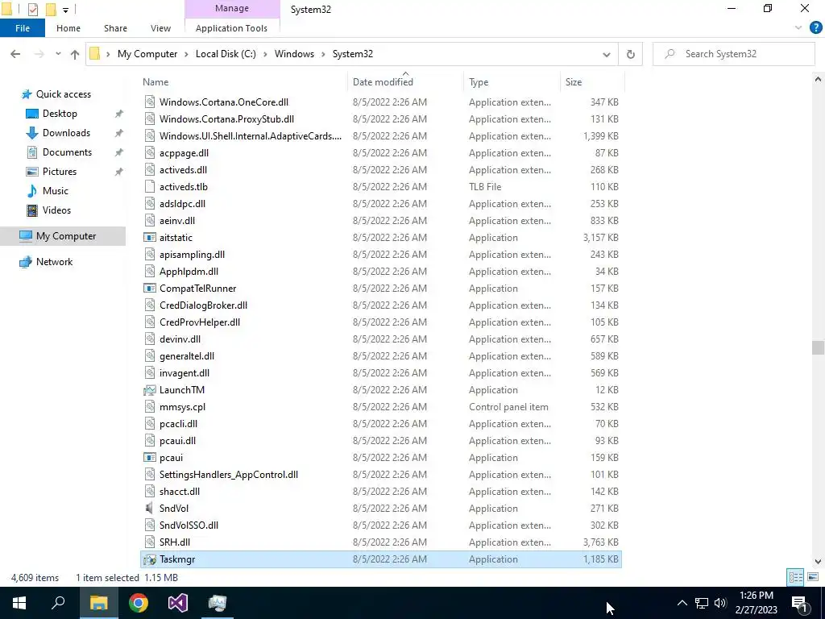Click the aitstatic application icon

click(x=150, y=238)
